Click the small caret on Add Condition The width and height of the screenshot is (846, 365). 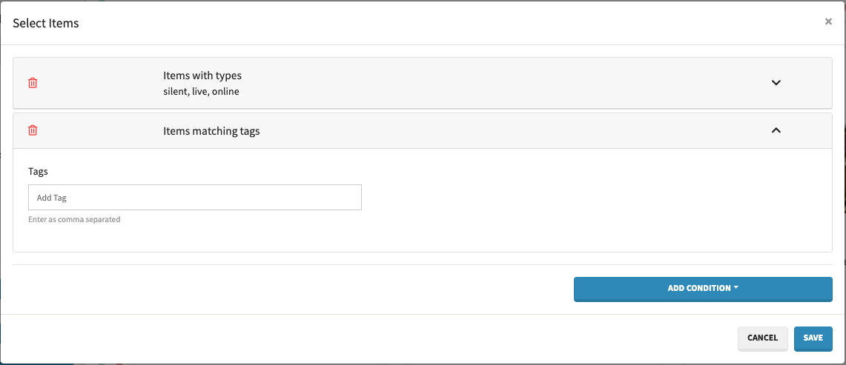tap(736, 287)
